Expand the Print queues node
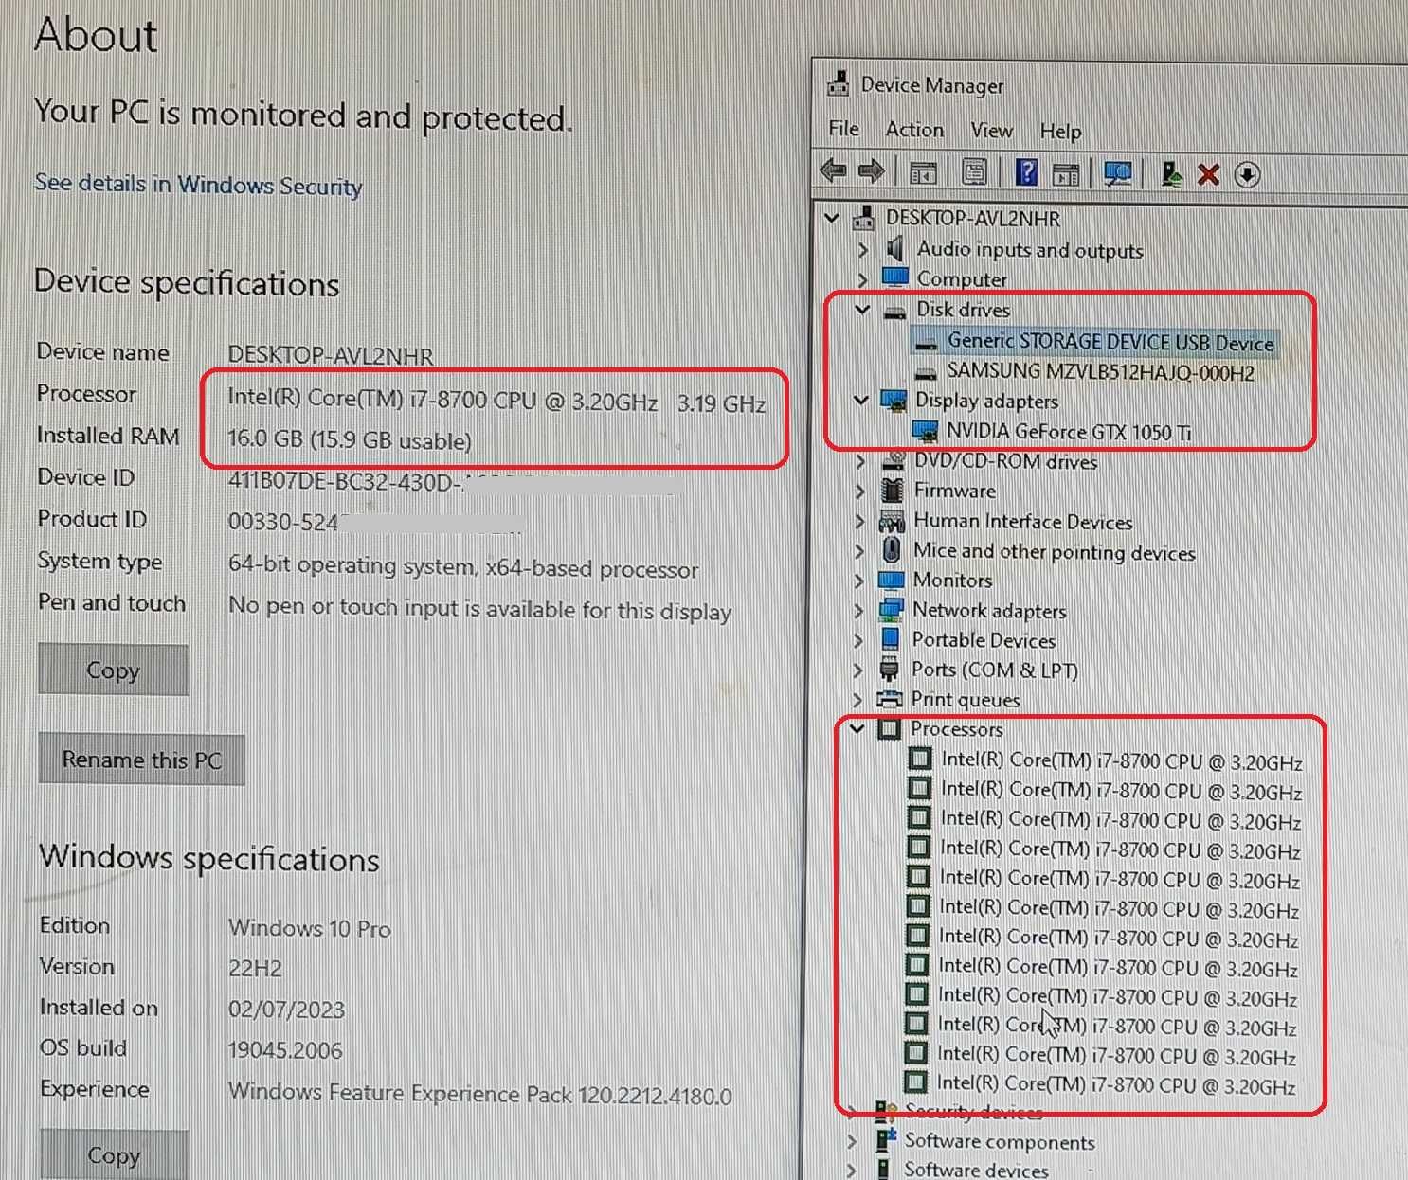The height and width of the screenshot is (1180, 1408). pos(857,700)
